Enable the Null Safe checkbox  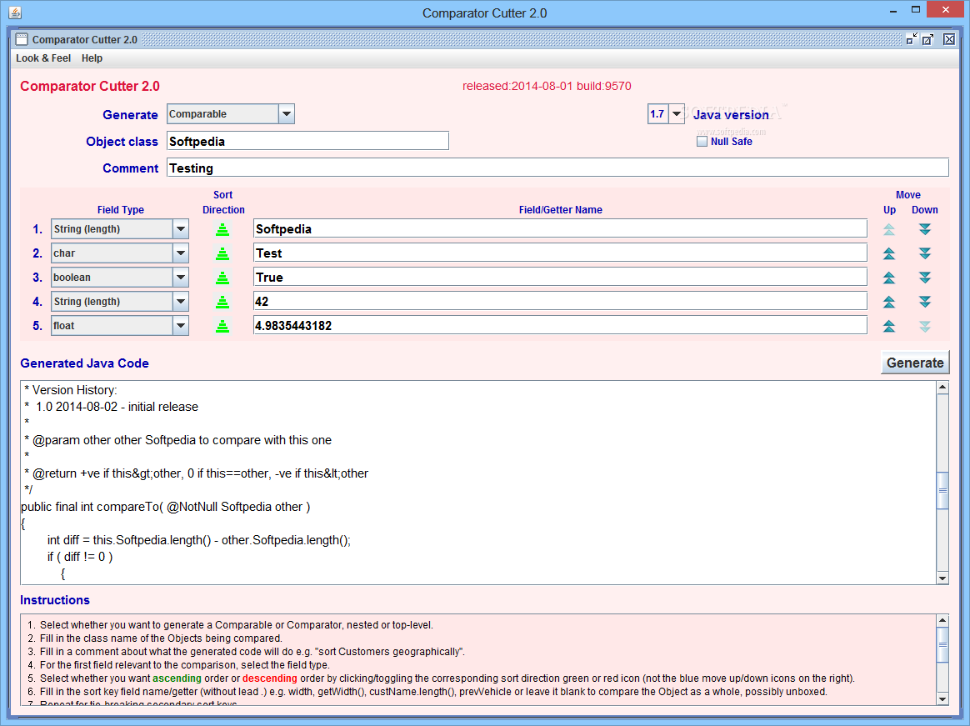click(702, 141)
